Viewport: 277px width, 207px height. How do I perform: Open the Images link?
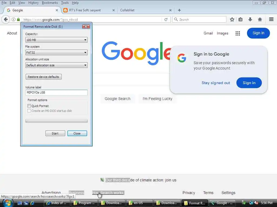coord(222,33)
